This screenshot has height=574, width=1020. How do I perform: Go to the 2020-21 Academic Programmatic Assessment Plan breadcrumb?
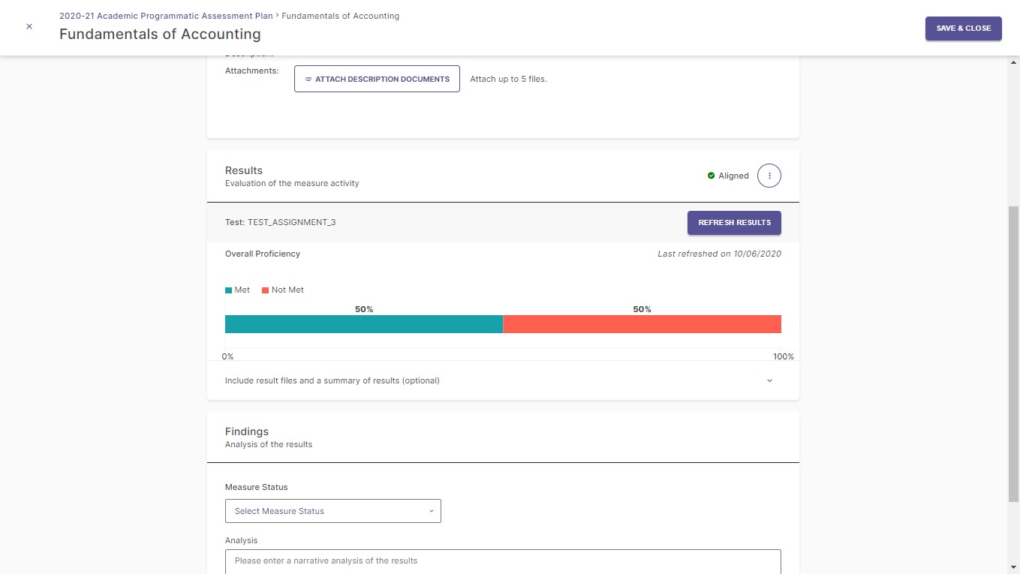(166, 16)
